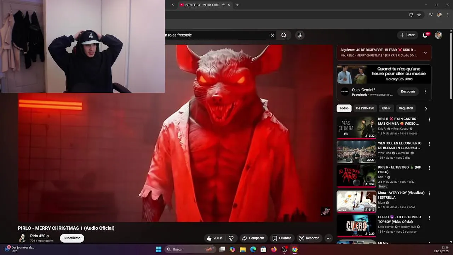Show more filter chips with right arrow
Screen dimensions: 453x255
pyautogui.click(x=426, y=109)
